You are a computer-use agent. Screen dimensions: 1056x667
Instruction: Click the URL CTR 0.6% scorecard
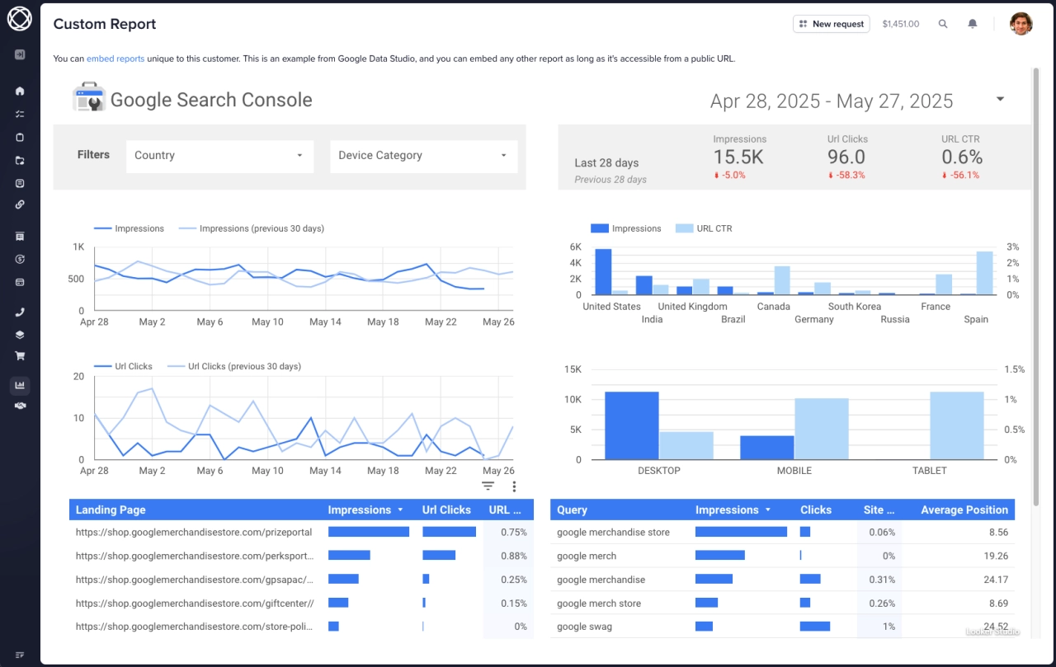coord(961,157)
